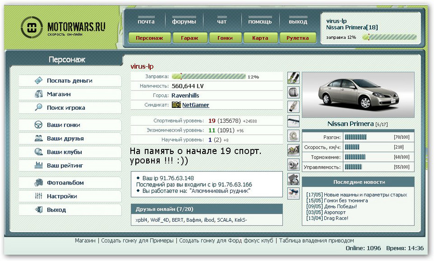Click the money icon beside Послать деньги
The image size is (434, 261).
tap(38, 80)
